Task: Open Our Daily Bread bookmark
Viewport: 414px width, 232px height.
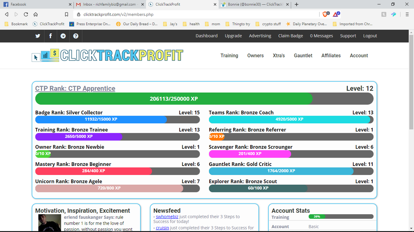Action: coord(137,24)
